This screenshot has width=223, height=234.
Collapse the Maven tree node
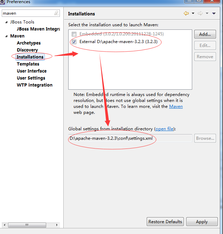6,36
